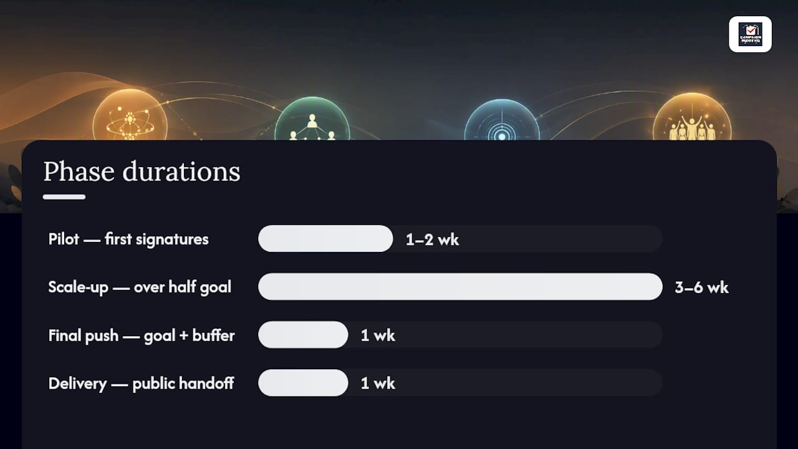Click the 'Phase durations' heading
This screenshot has height=449, width=798.
[142, 171]
